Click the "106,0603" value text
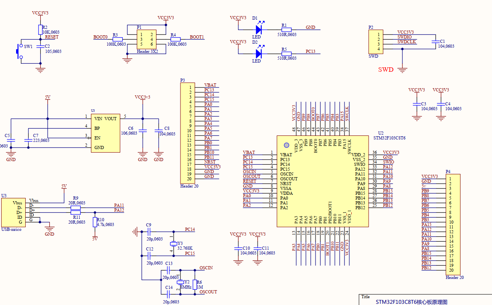The image size is (492, 305). coord(129,133)
